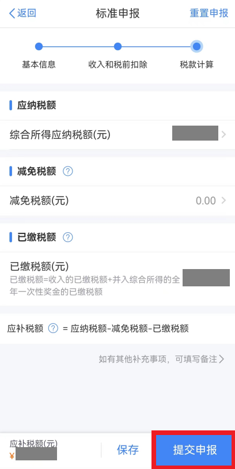Open the 已缴税额(元) row details
The width and height of the screenshot is (235, 469).
[x=117, y=279]
